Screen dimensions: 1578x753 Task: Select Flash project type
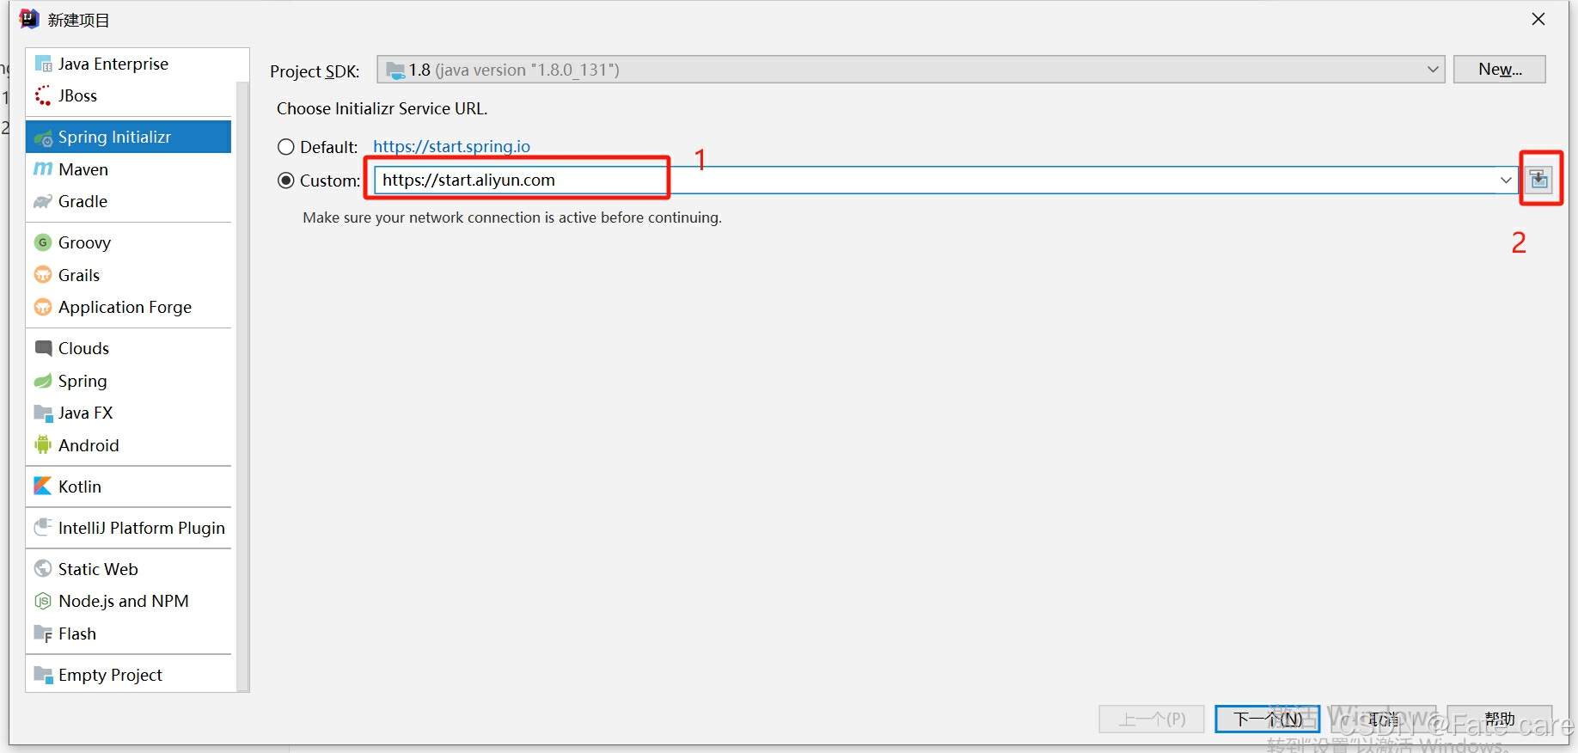pos(129,634)
